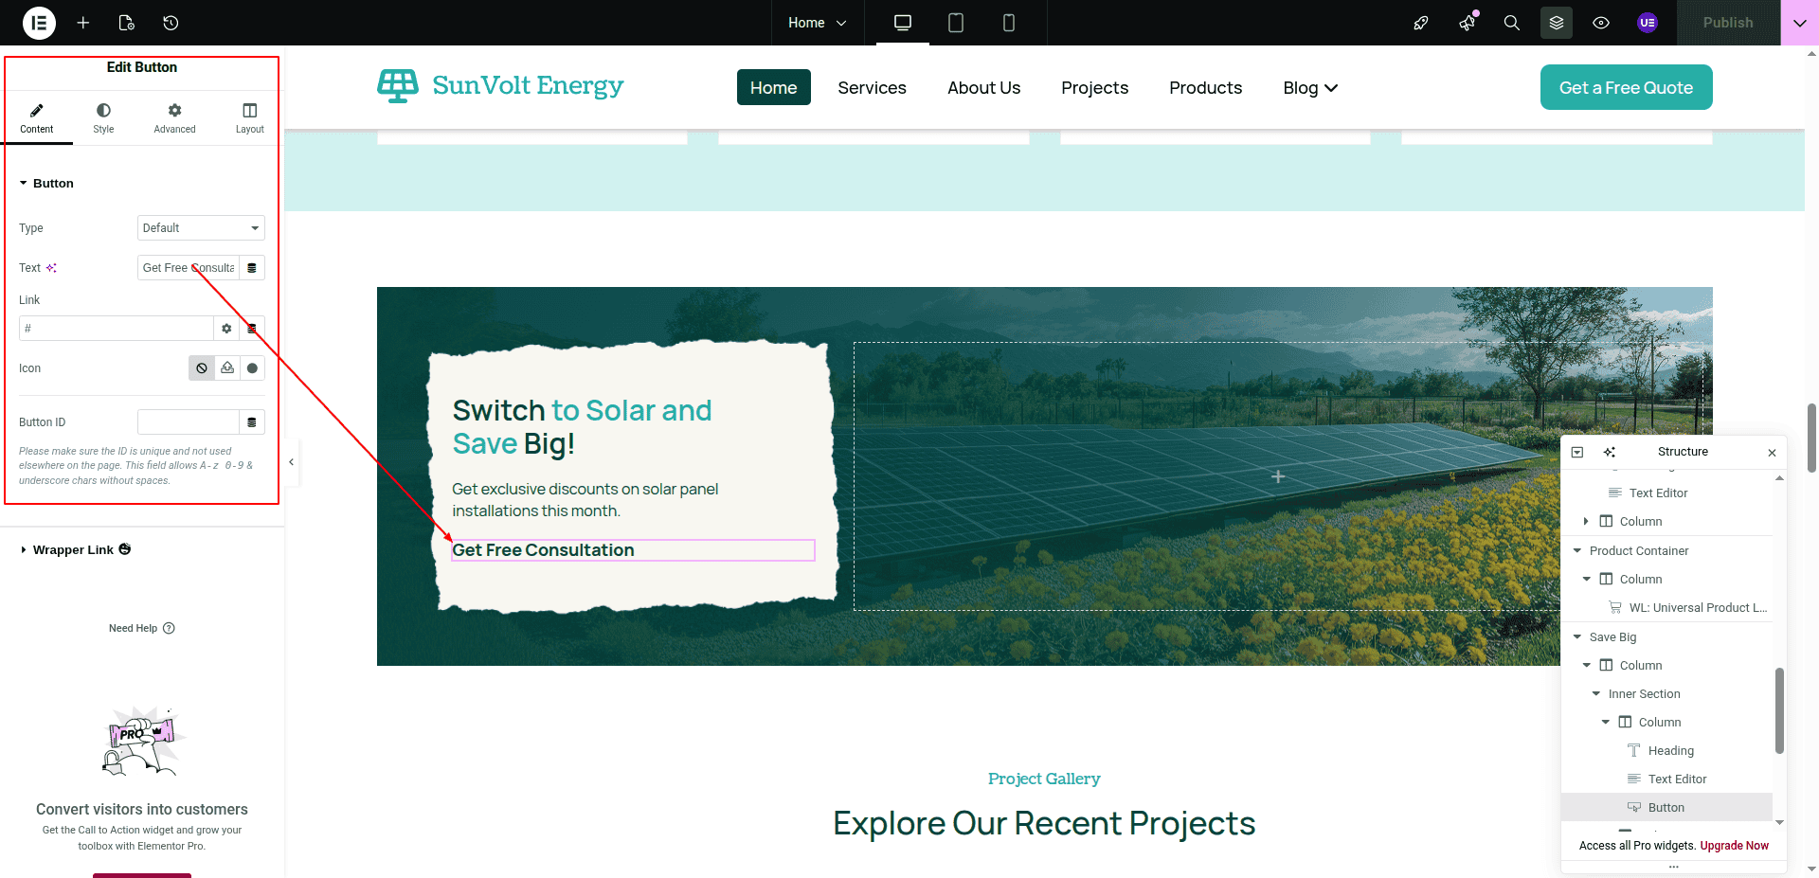
Task: Switch to the Style tab
Action: pos(103,118)
